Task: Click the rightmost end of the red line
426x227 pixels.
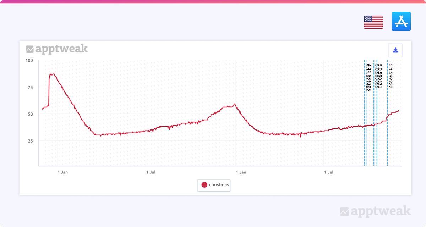Action: 399,110
